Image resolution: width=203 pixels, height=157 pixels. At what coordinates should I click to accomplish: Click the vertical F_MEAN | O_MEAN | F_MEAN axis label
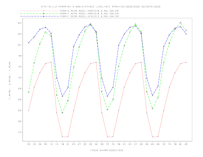pos(10,81)
